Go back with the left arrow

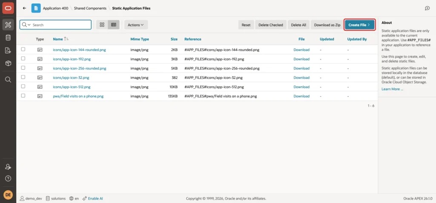pos(24,8)
